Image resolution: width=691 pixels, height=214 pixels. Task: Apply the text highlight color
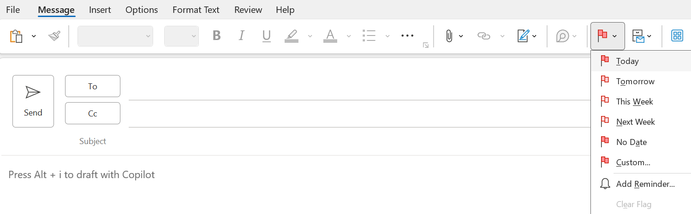pos(292,36)
